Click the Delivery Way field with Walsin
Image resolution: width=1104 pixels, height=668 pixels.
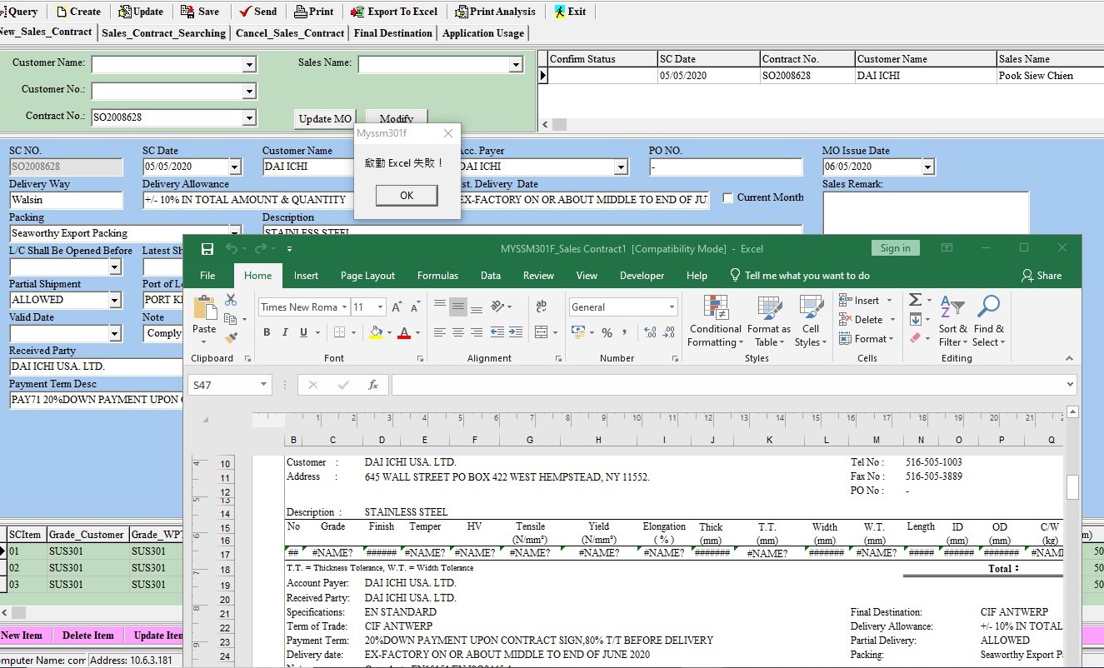pyautogui.click(x=66, y=200)
